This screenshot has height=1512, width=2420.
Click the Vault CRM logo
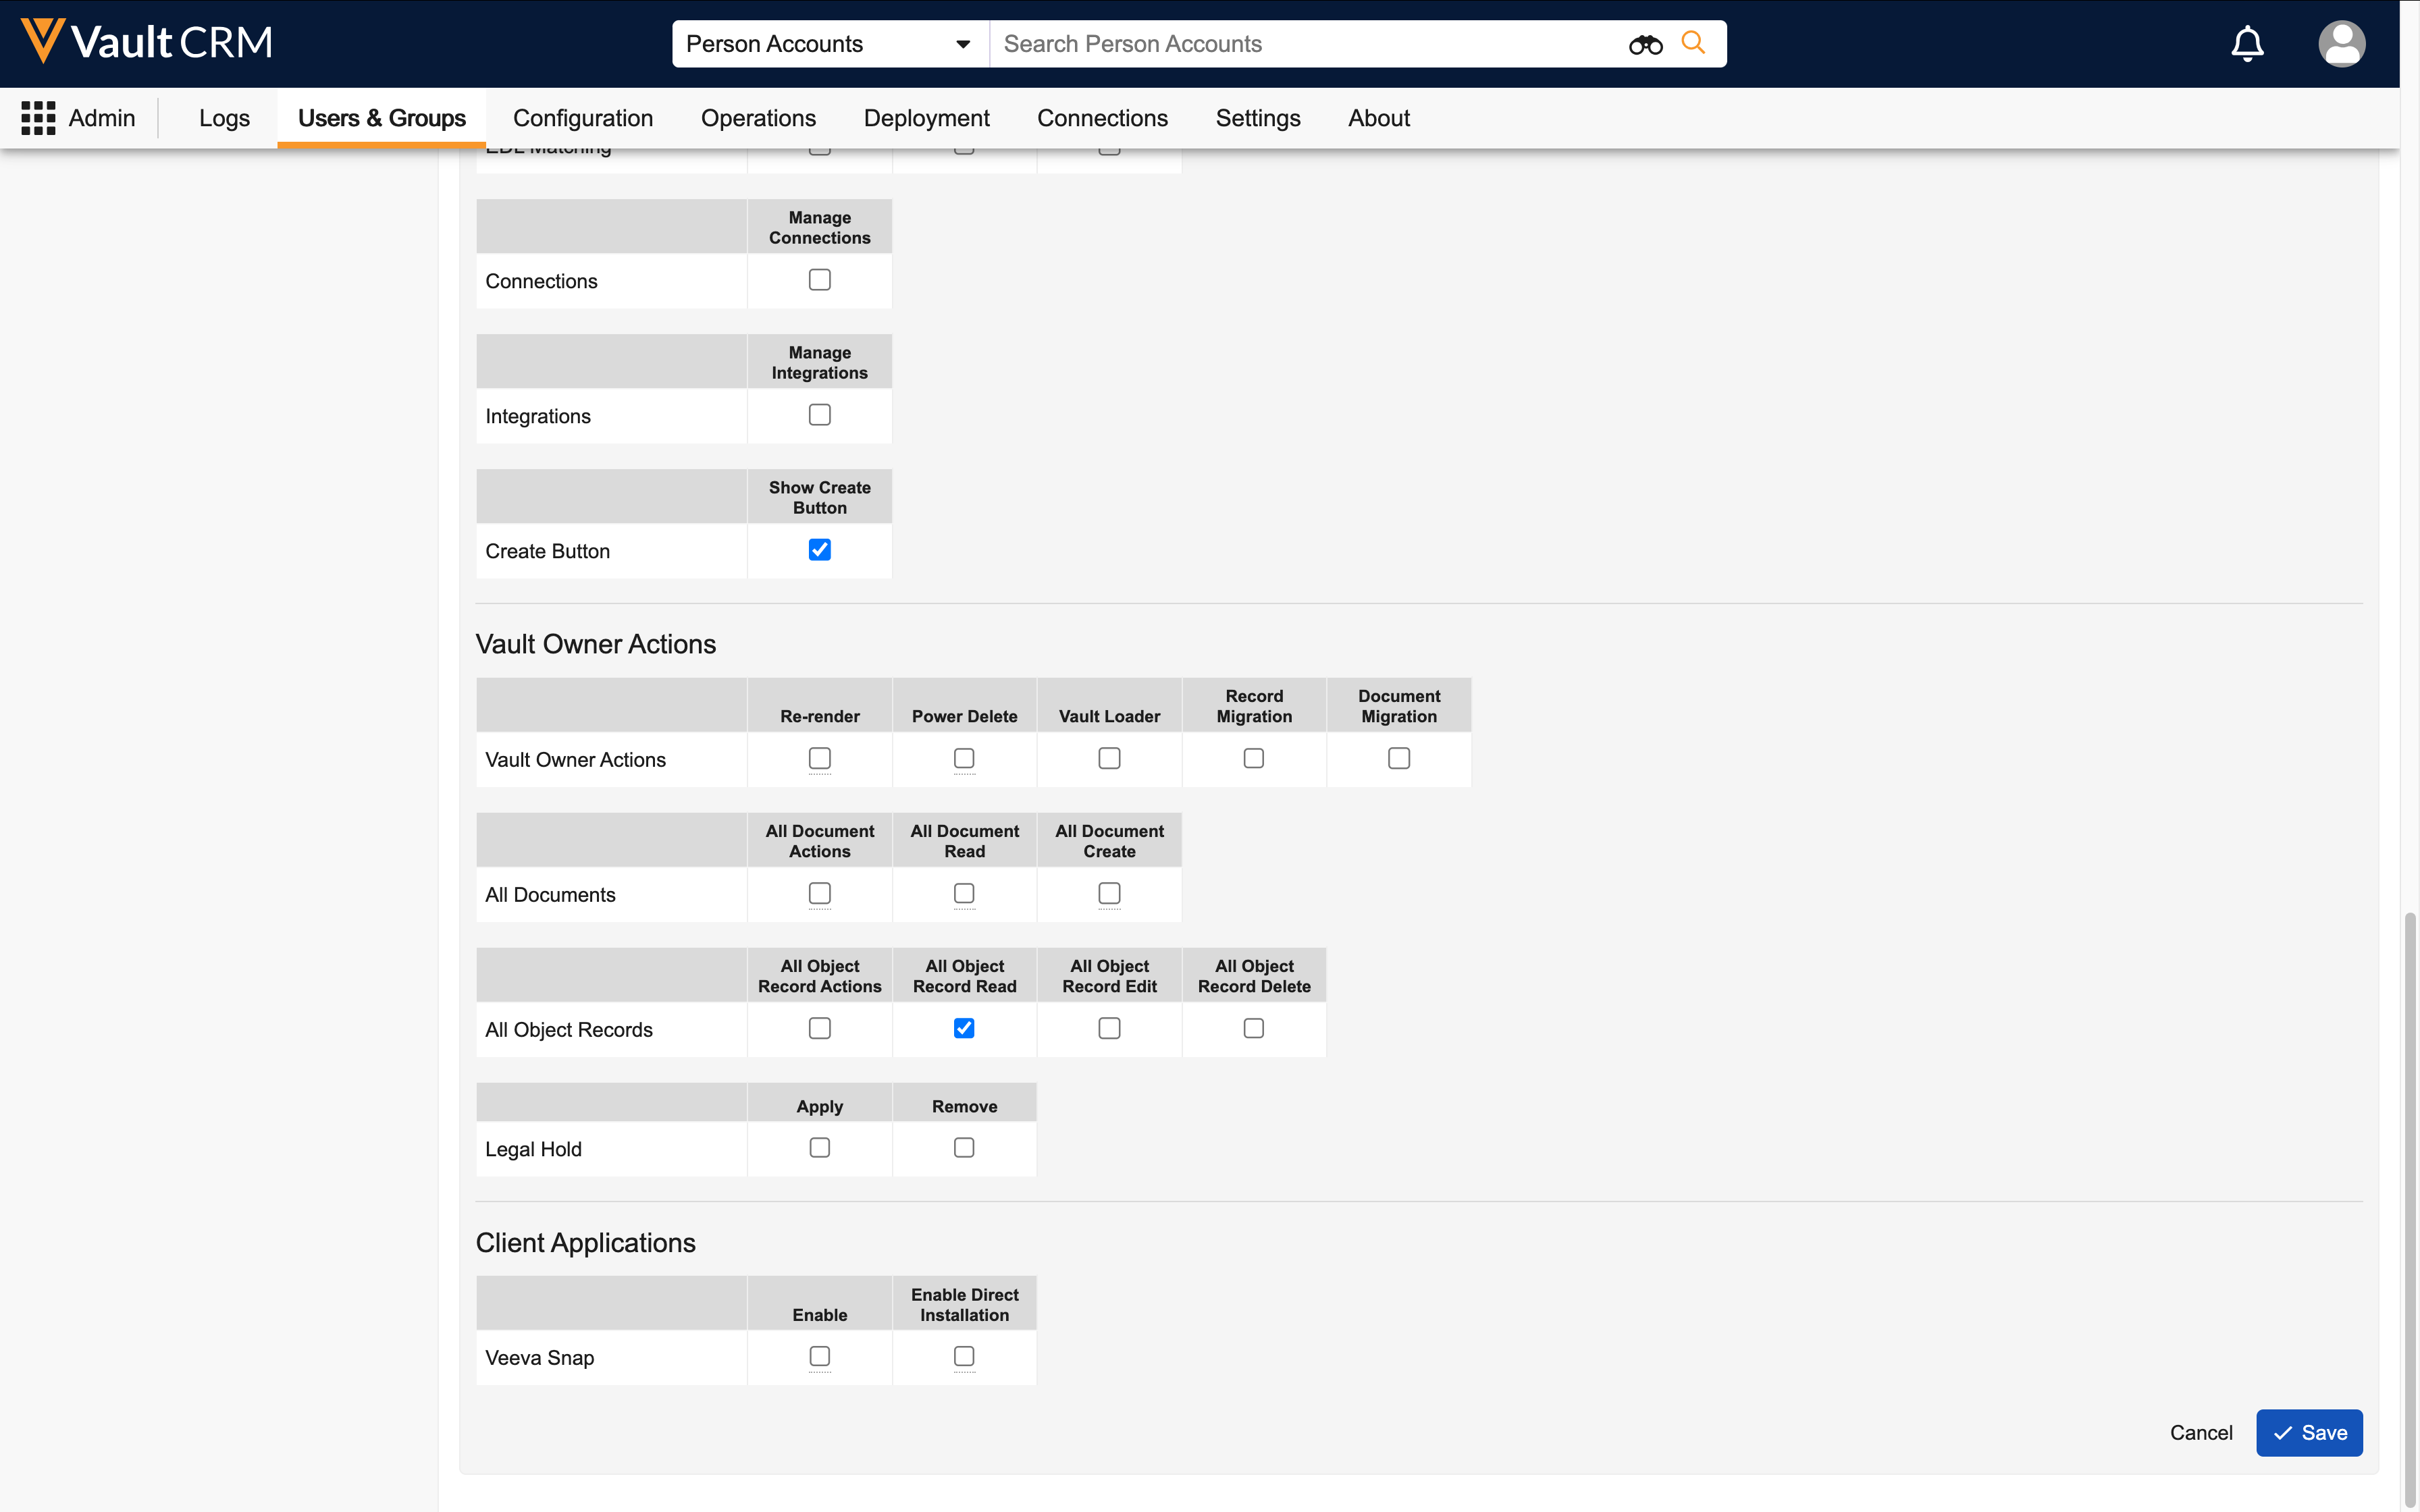pyautogui.click(x=146, y=42)
